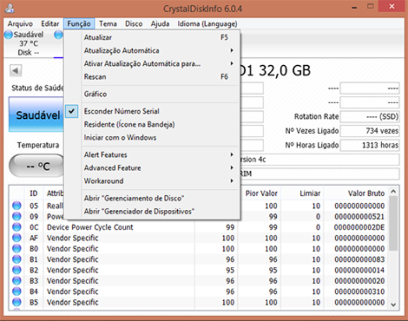The height and width of the screenshot is (321, 408).
Task: Maximize the CrystalDiskInfo window
Action: click(x=371, y=6)
